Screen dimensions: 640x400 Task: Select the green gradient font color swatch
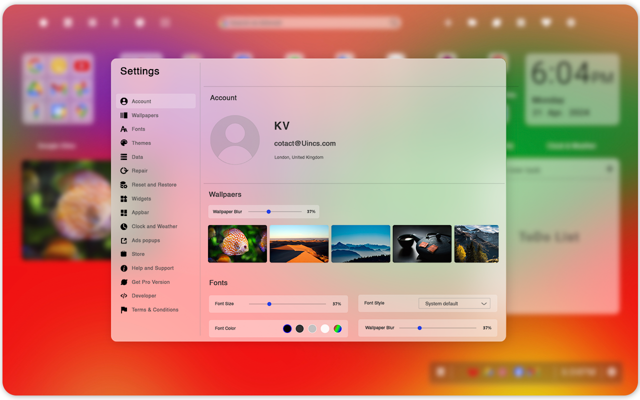(337, 328)
